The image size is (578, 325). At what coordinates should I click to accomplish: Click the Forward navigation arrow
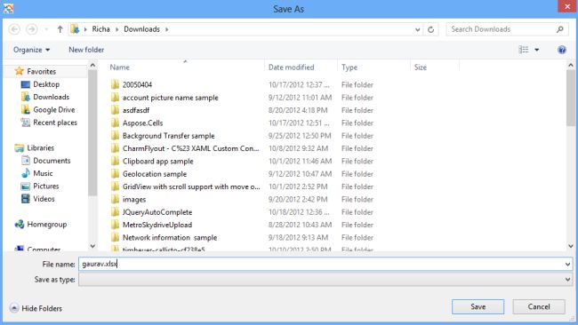32,29
